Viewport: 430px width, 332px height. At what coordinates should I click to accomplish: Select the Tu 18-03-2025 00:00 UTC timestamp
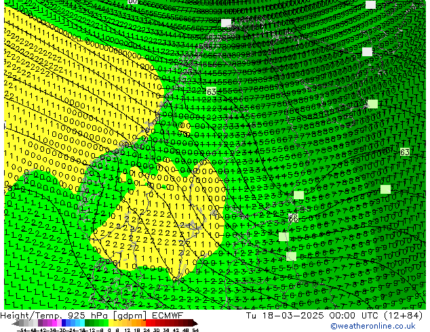334,316
